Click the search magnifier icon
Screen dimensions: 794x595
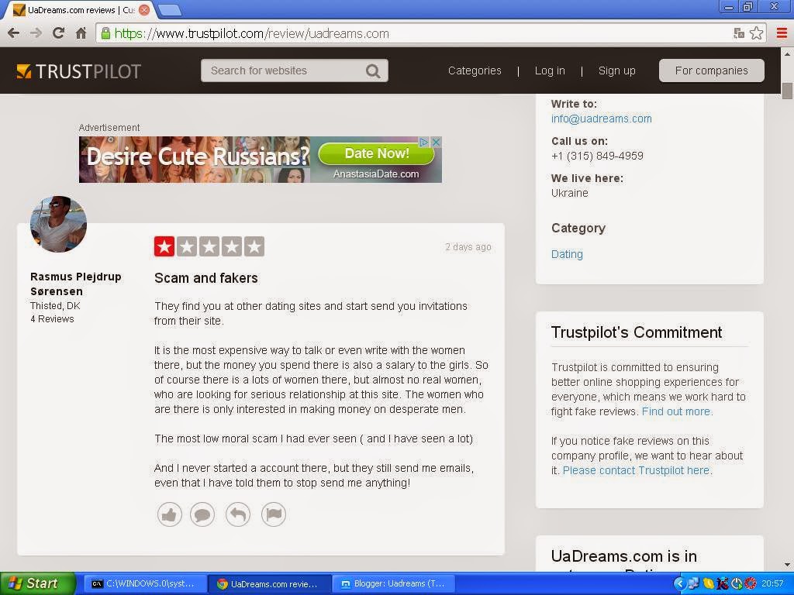tap(373, 71)
